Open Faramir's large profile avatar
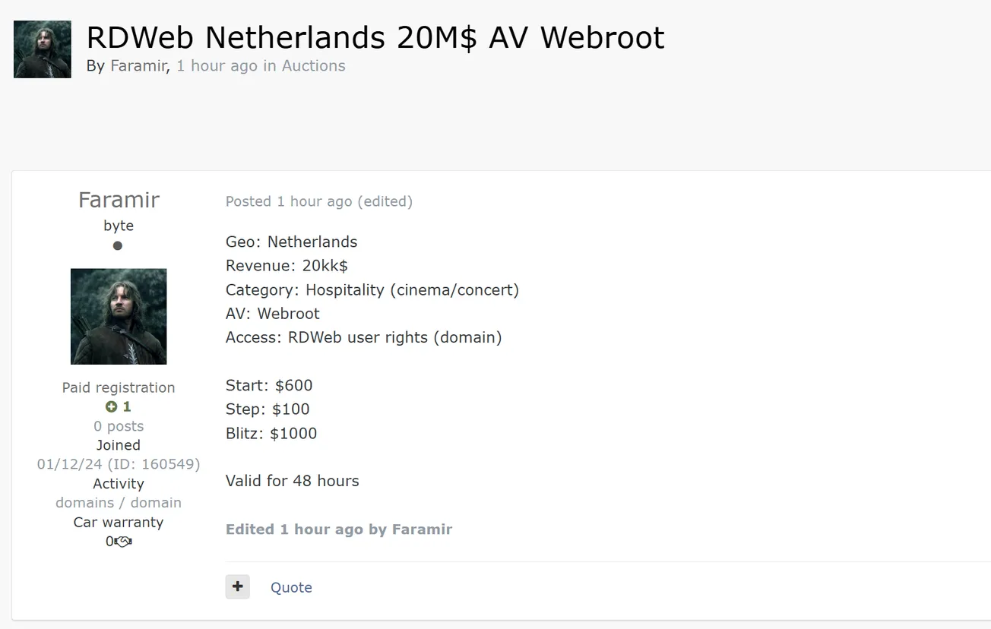This screenshot has height=629, width=991. coord(119,316)
